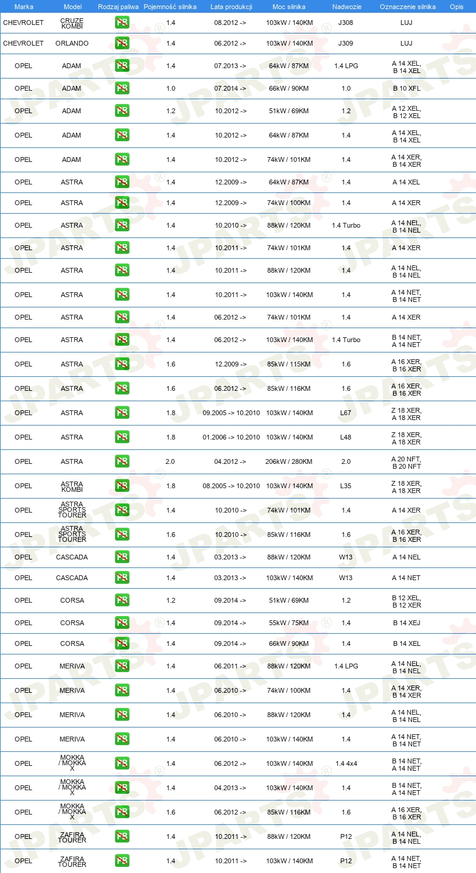Click the fuel icon in the Corsa B 14 XEJ row

(122, 623)
